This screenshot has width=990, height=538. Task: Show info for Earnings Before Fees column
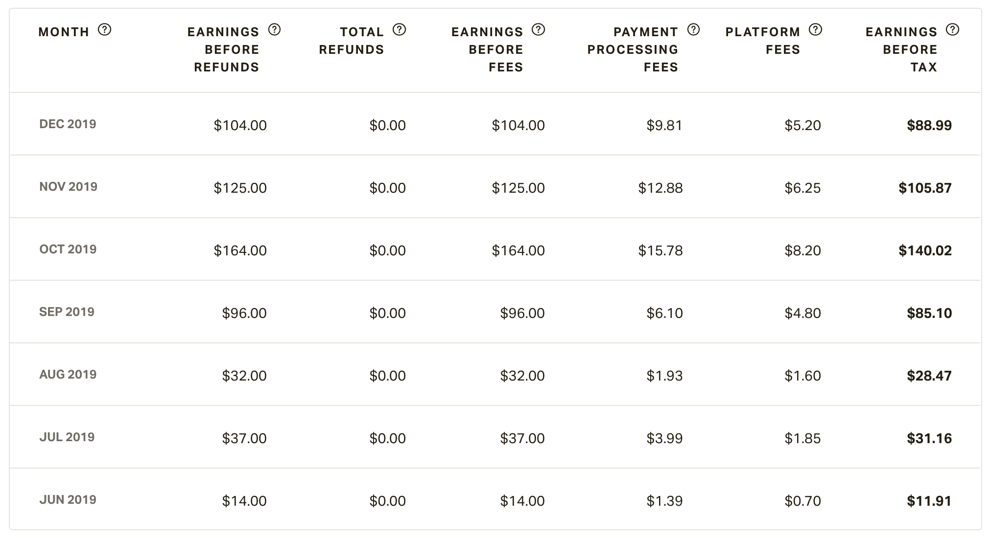(539, 30)
